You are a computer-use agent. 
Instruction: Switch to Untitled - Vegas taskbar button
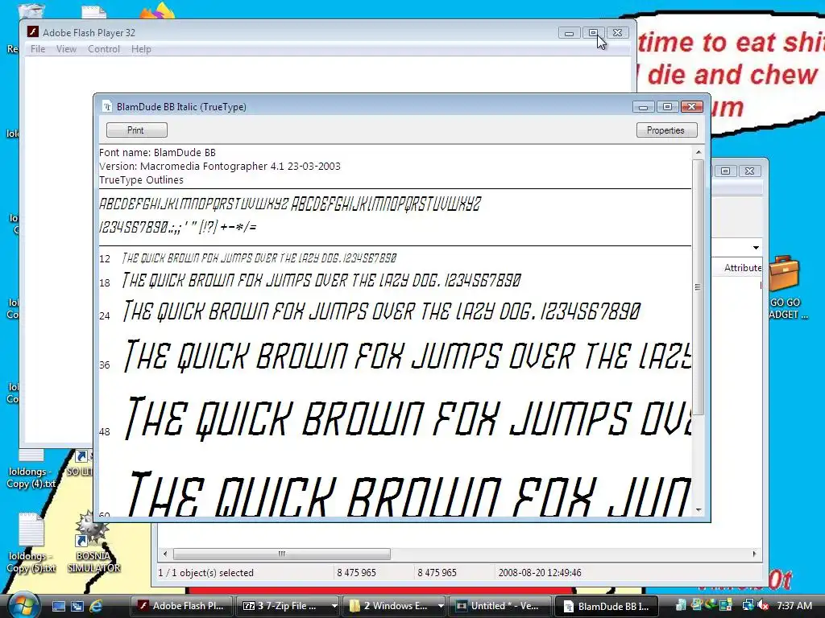tap(500, 606)
